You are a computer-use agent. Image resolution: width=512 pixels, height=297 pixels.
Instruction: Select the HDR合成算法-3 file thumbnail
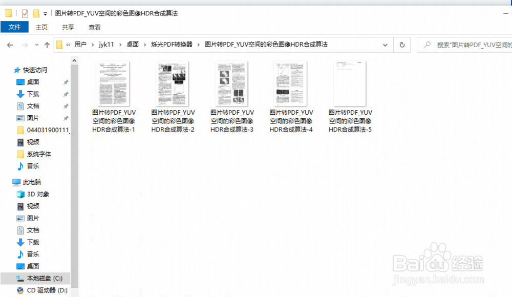coord(231,83)
